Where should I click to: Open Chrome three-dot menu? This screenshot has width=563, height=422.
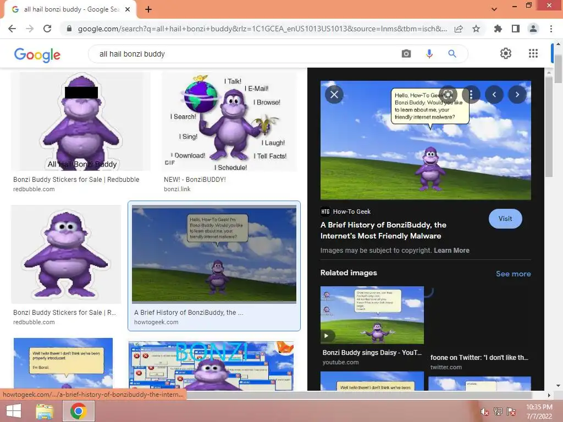pyautogui.click(x=551, y=29)
